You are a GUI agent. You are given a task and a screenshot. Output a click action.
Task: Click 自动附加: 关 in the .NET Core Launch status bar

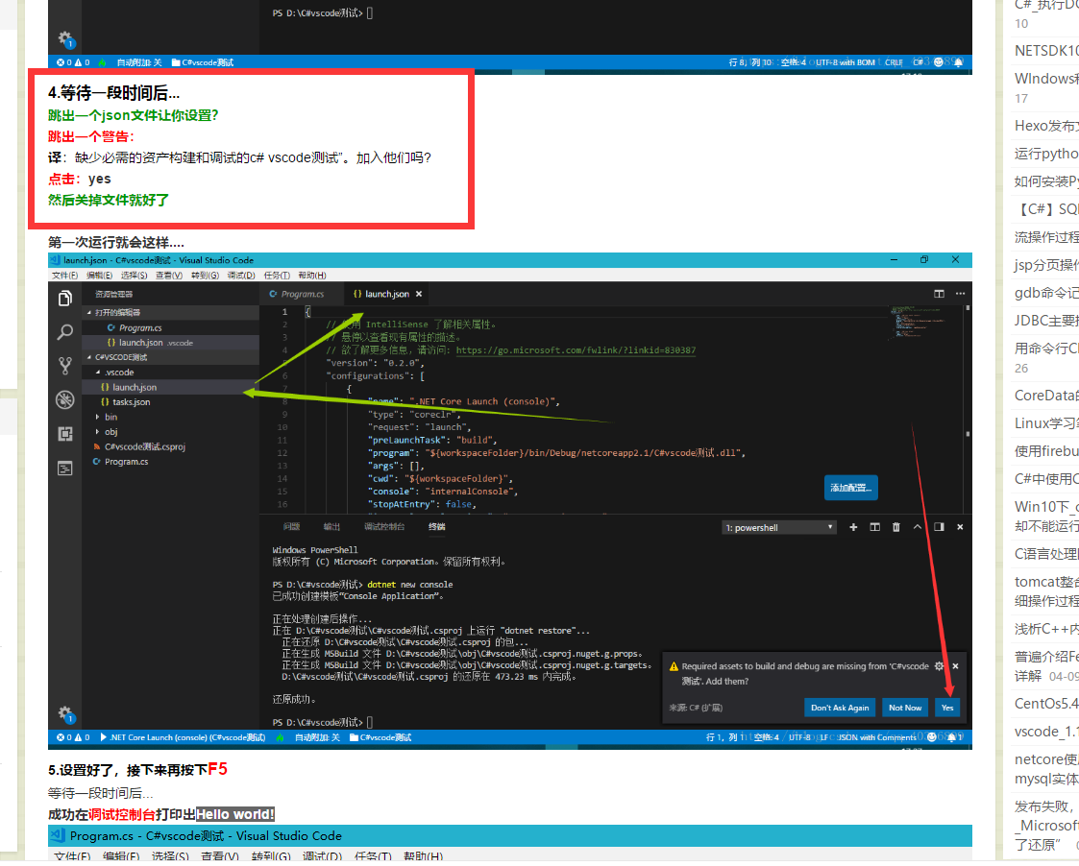317,737
